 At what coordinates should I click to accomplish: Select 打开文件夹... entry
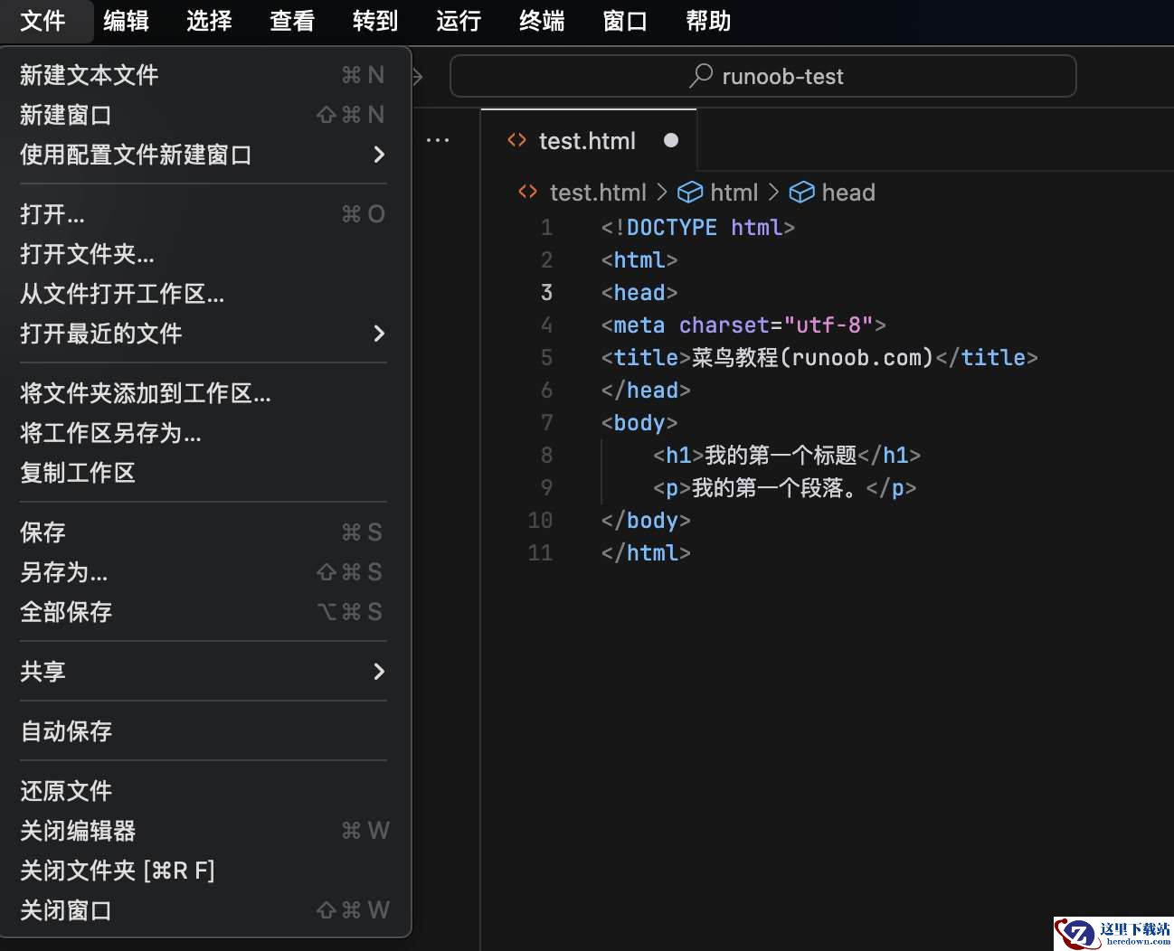pyautogui.click(x=205, y=254)
